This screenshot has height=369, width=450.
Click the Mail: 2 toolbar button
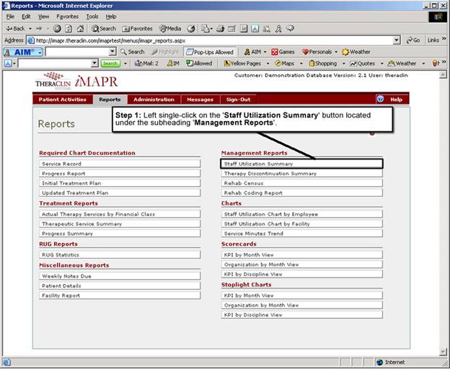coord(146,63)
